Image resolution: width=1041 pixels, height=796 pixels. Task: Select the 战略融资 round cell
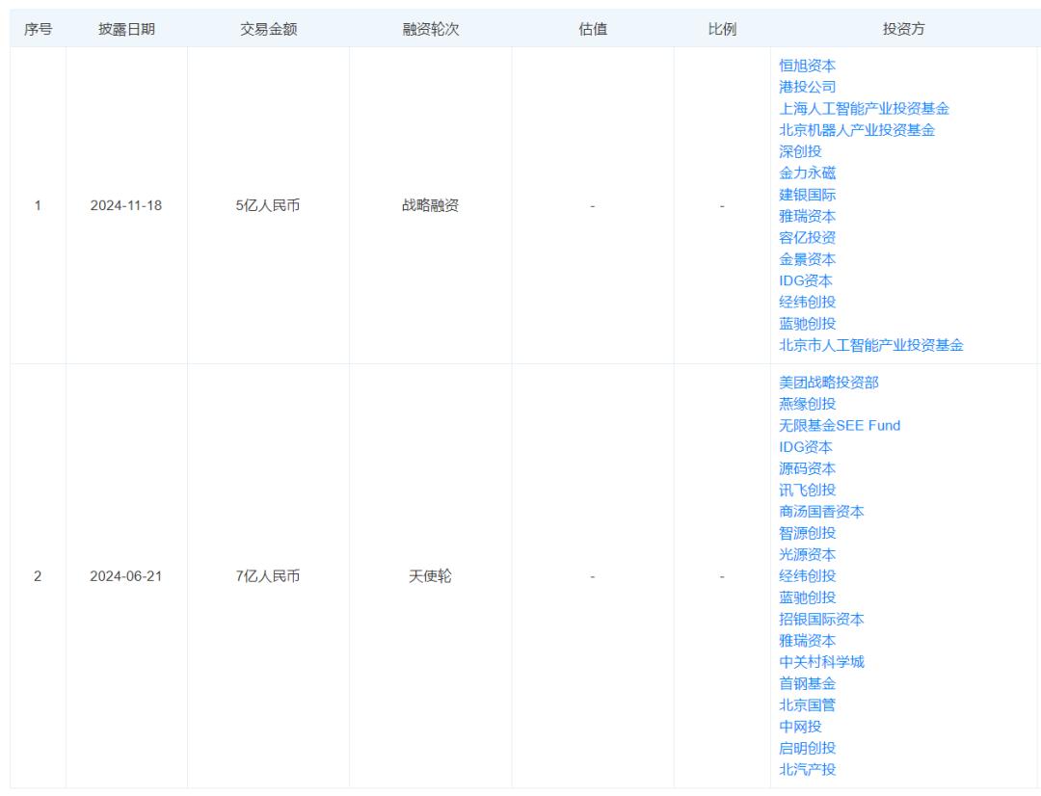pos(430,206)
